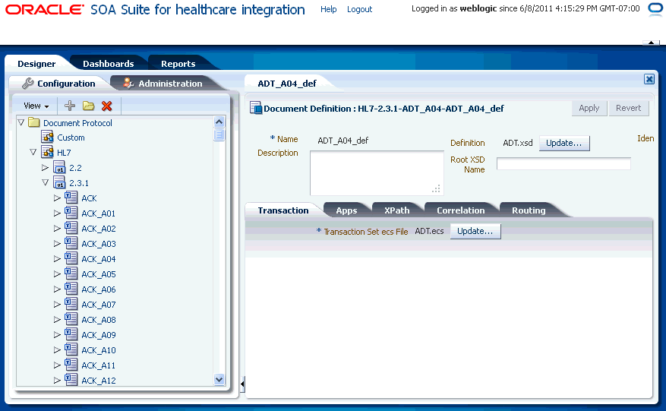Click the Revert button

628,108
